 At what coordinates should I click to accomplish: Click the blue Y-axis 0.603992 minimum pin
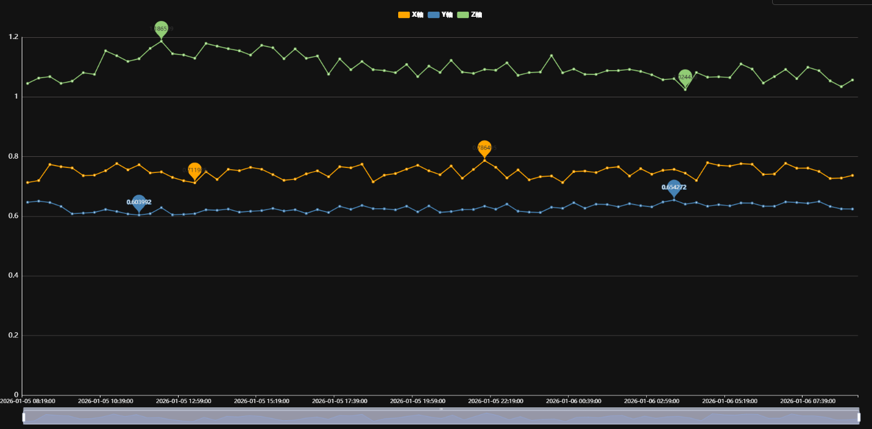pos(139,203)
